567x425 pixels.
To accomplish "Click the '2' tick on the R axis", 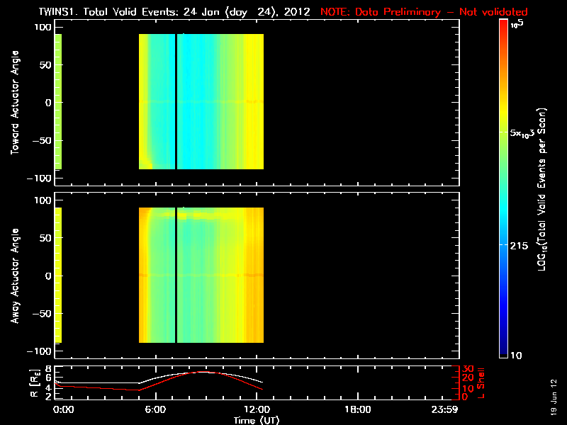I will tap(48, 397).
